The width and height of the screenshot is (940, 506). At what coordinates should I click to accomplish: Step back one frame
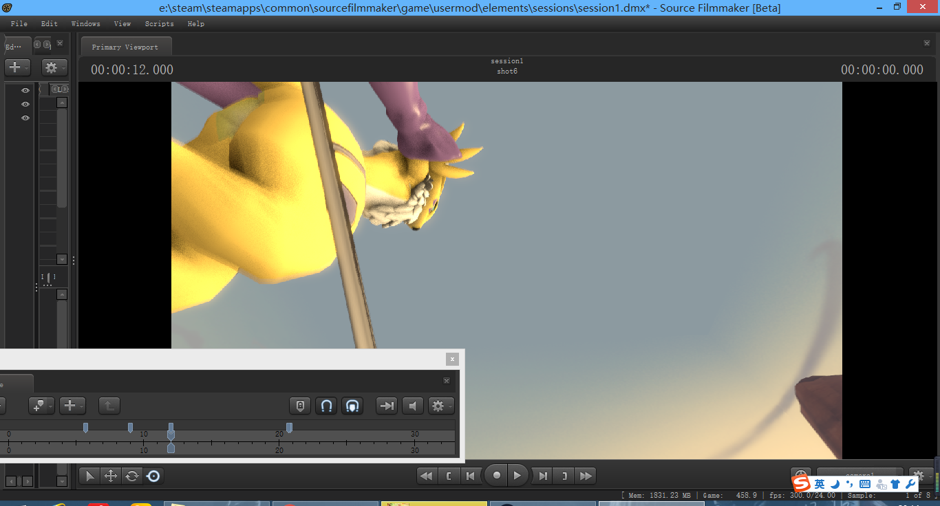pos(470,476)
